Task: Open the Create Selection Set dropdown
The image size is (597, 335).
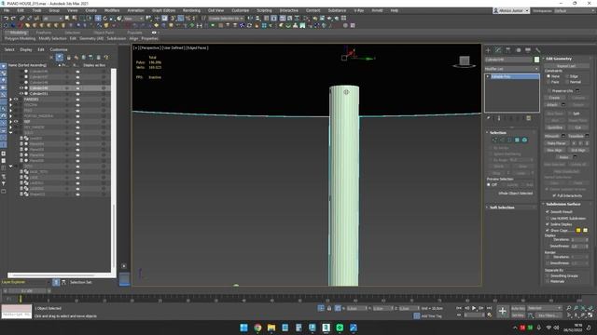Action: (x=226, y=19)
